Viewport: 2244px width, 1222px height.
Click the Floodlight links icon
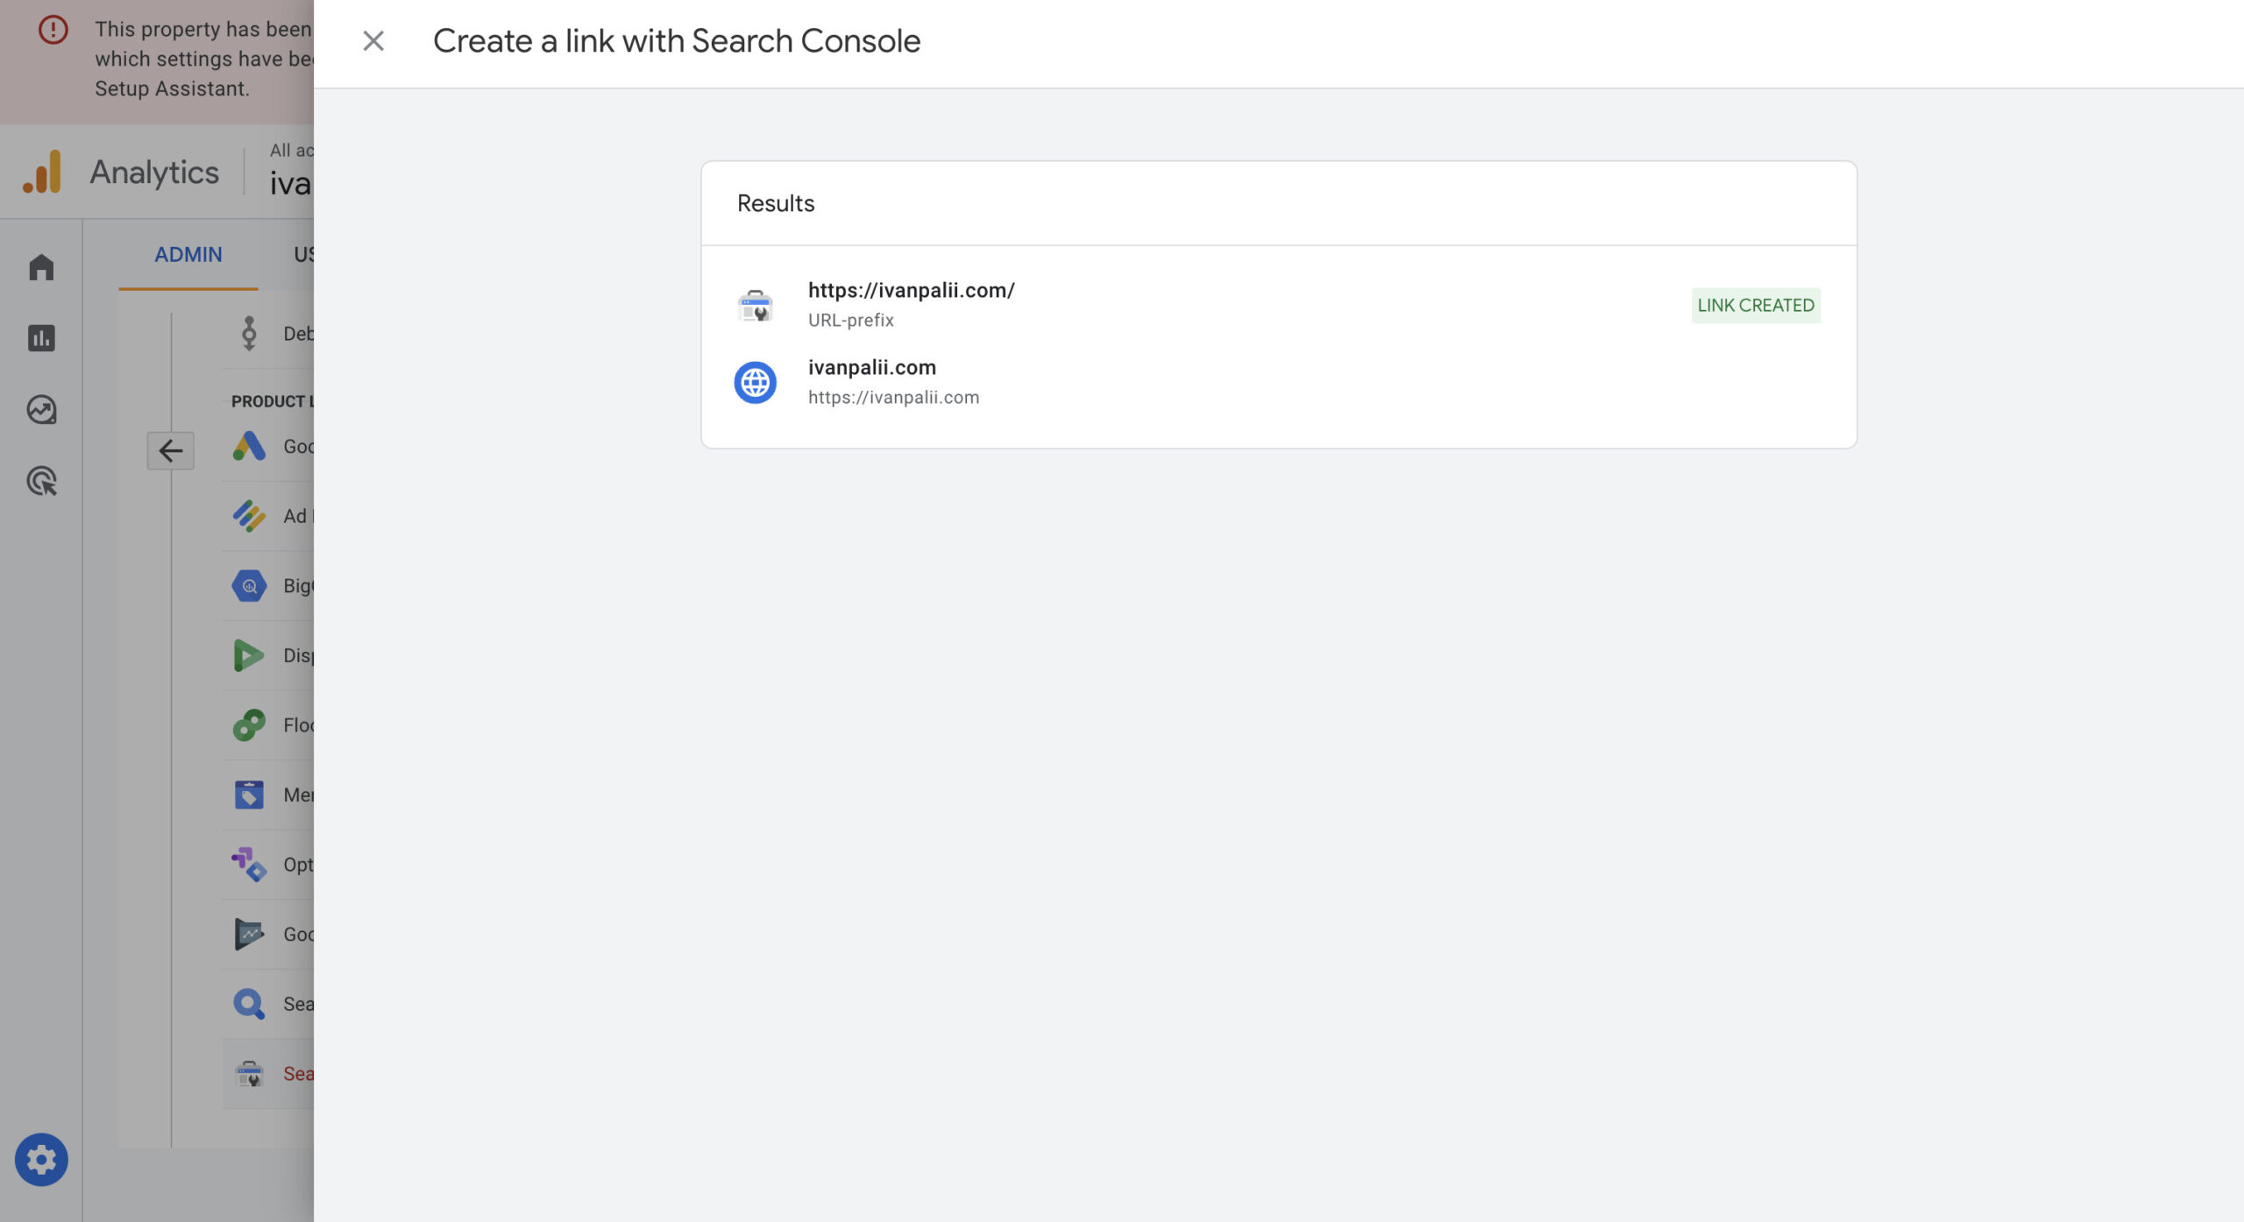pyautogui.click(x=250, y=725)
